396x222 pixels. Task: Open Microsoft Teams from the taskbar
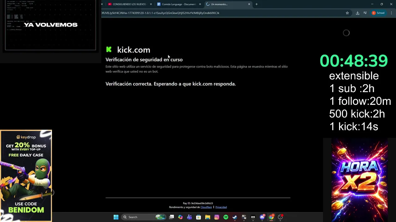(189, 217)
